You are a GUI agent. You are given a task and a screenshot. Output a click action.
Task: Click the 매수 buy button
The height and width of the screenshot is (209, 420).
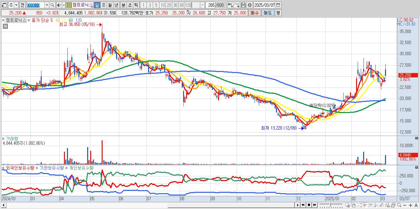255,13
